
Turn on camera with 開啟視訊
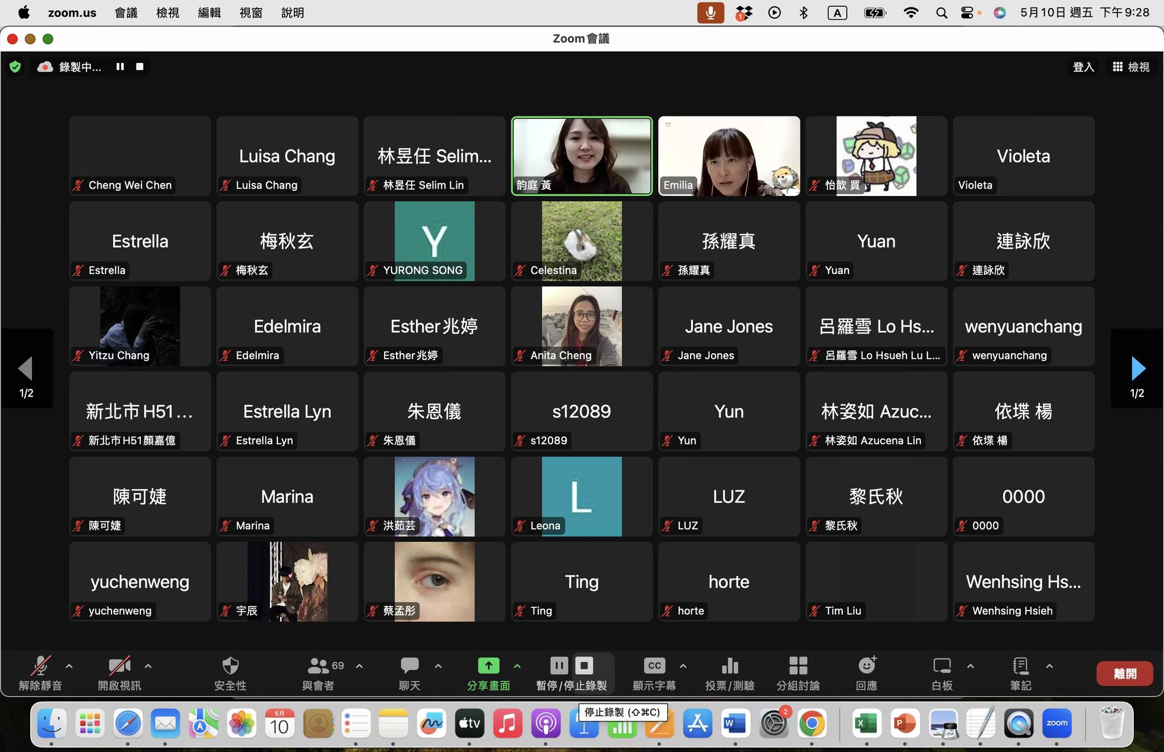pyautogui.click(x=119, y=674)
